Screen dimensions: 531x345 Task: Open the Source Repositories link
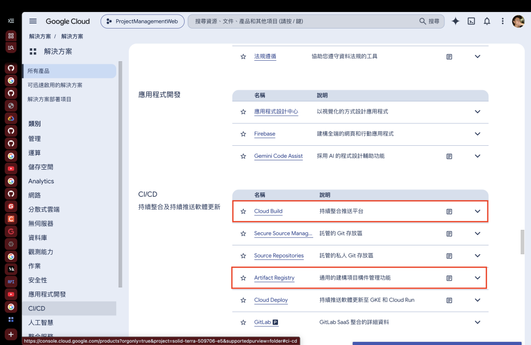(x=278, y=256)
